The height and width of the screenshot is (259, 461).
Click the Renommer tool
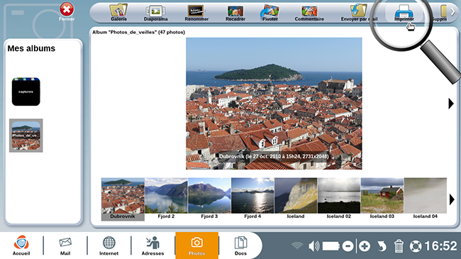[x=196, y=13]
